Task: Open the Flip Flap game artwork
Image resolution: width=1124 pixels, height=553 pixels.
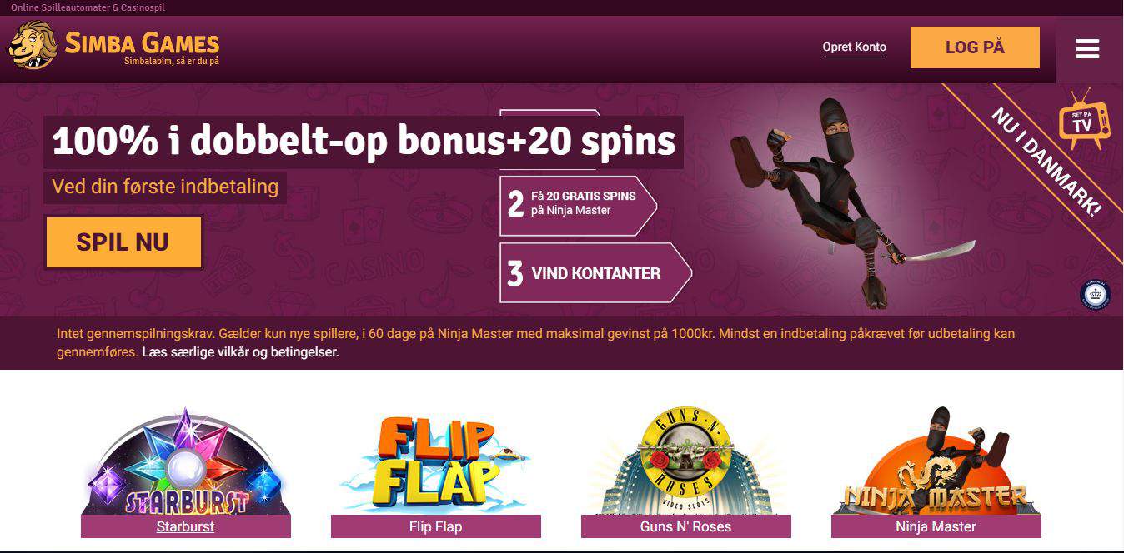Action: coord(435,465)
